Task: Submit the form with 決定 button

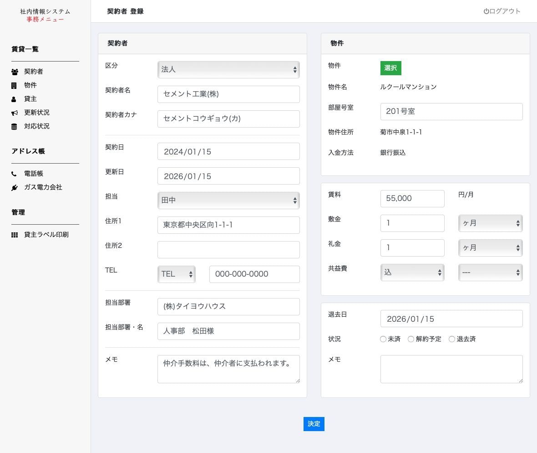Action: pyautogui.click(x=314, y=424)
